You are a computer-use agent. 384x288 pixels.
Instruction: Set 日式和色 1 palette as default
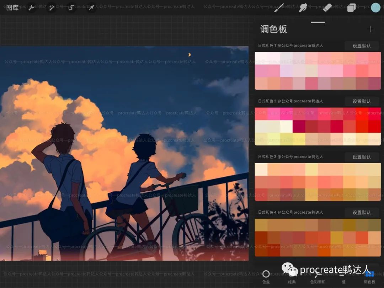tap(362, 46)
